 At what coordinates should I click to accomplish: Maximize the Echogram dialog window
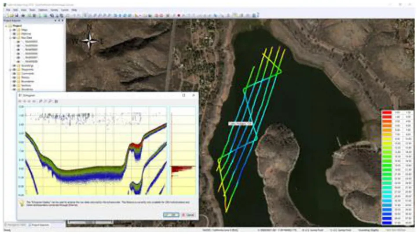184,95
